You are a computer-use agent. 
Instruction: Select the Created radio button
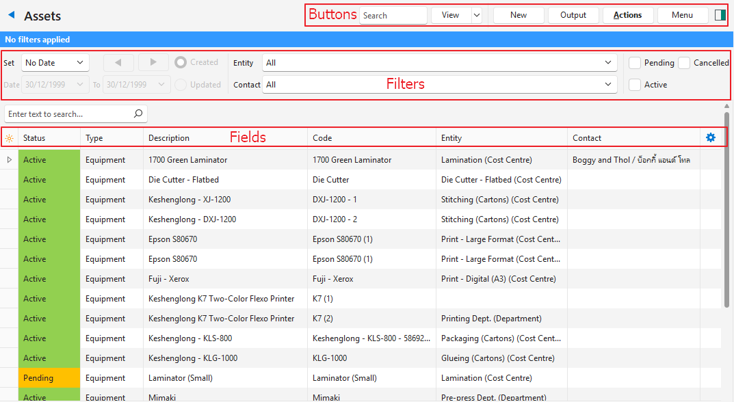pos(181,62)
